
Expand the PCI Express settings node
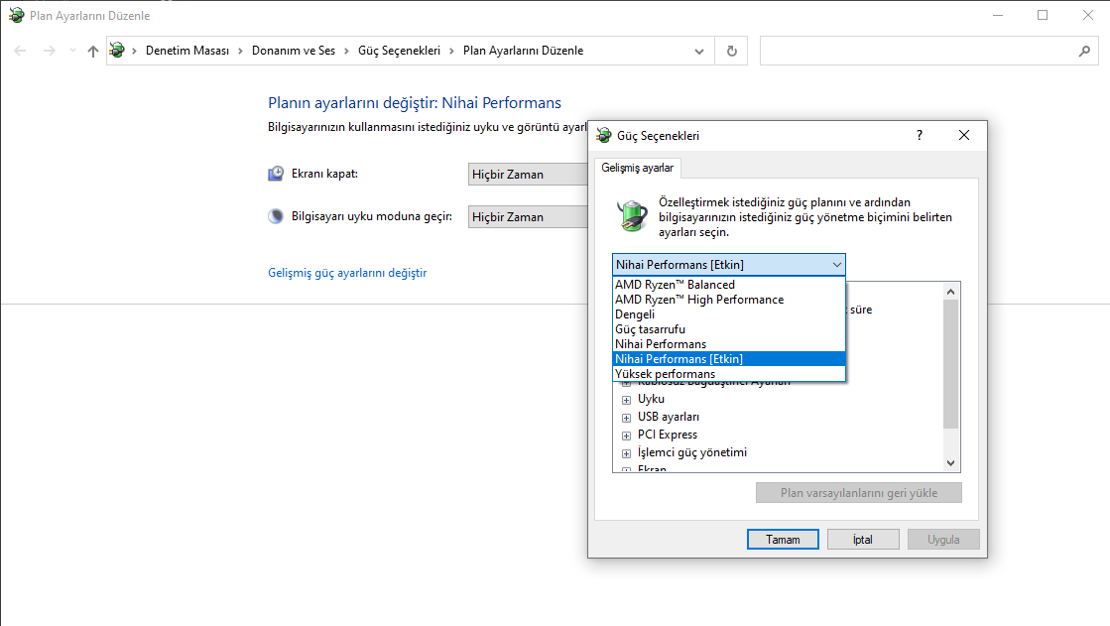click(x=626, y=435)
